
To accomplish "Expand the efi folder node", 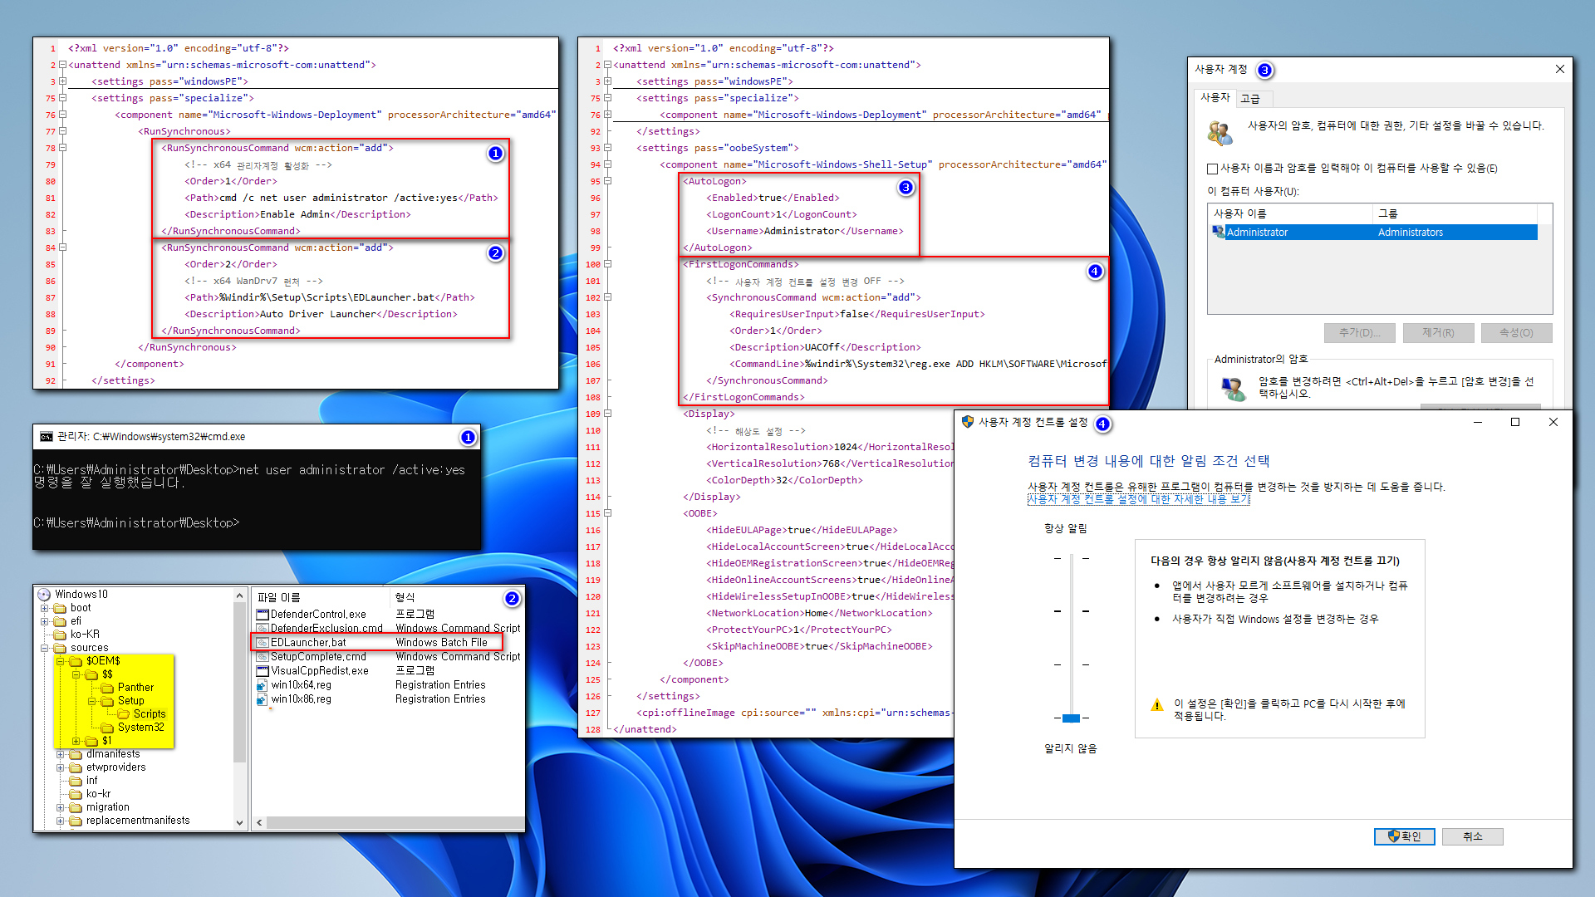I will tap(45, 621).
